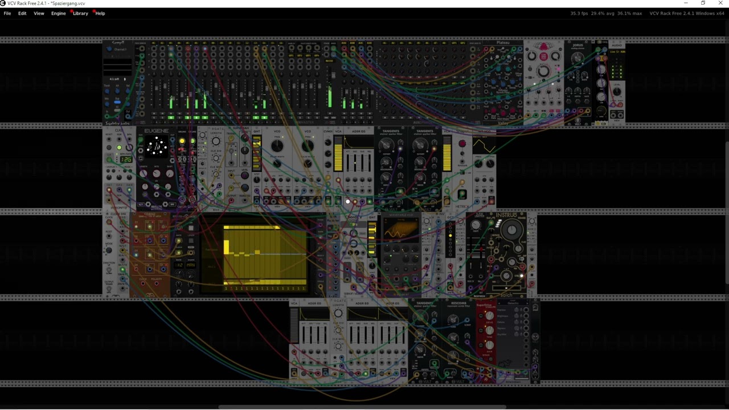Click the envelope display on second-row ADSR EG
Screen dimensions: 729x410
[x=359, y=142]
